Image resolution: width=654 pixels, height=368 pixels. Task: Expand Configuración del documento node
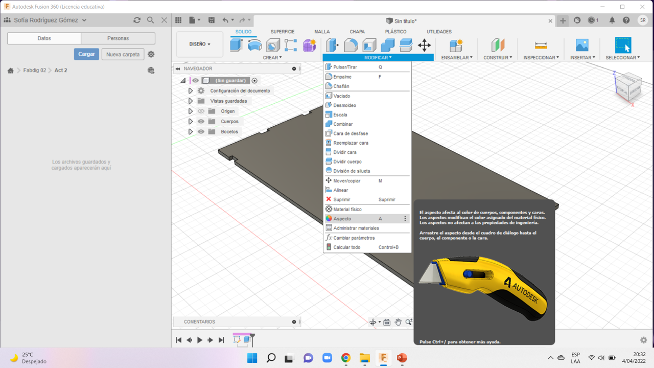pyautogui.click(x=191, y=91)
